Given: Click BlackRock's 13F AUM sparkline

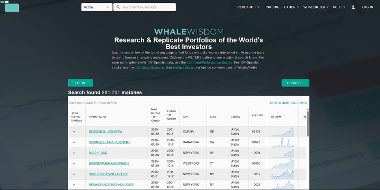Looking at the screenshot, I should click(283, 153).
